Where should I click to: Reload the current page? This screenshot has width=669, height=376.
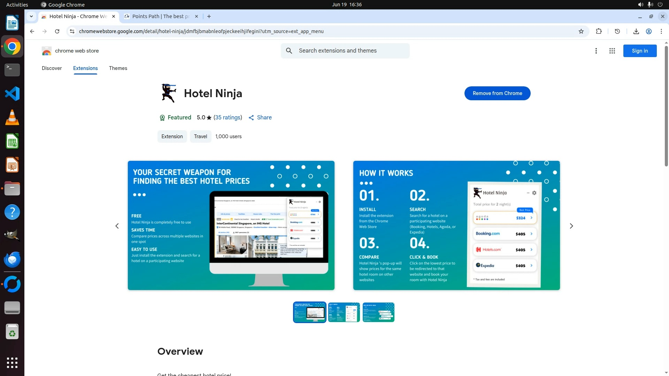[57, 31]
